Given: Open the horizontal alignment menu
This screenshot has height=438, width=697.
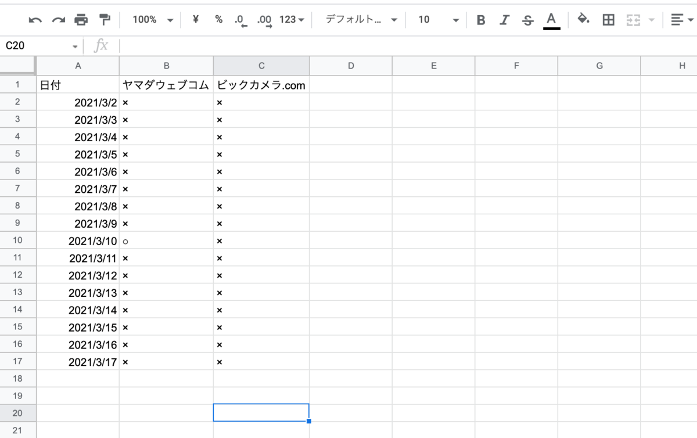Looking at the screenshot, I should point(678,19).
